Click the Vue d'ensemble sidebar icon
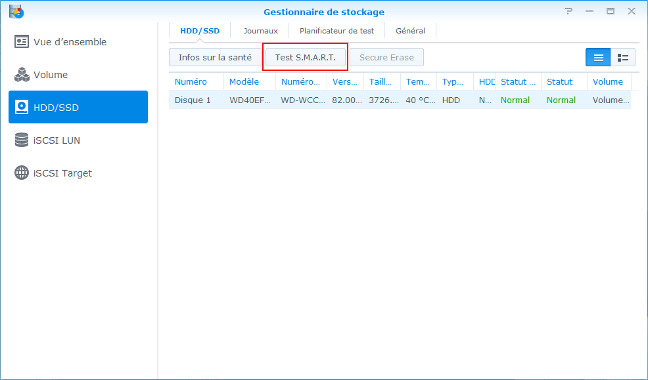Viewport: 648px width, 380px height. 22,42
